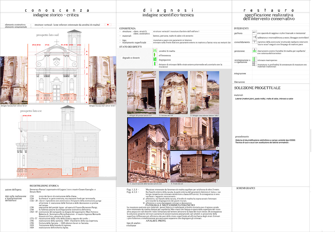The image size is (335, 232).
Task: Click the intonaco macroporoso legend icon
Action: pos(254,60)
